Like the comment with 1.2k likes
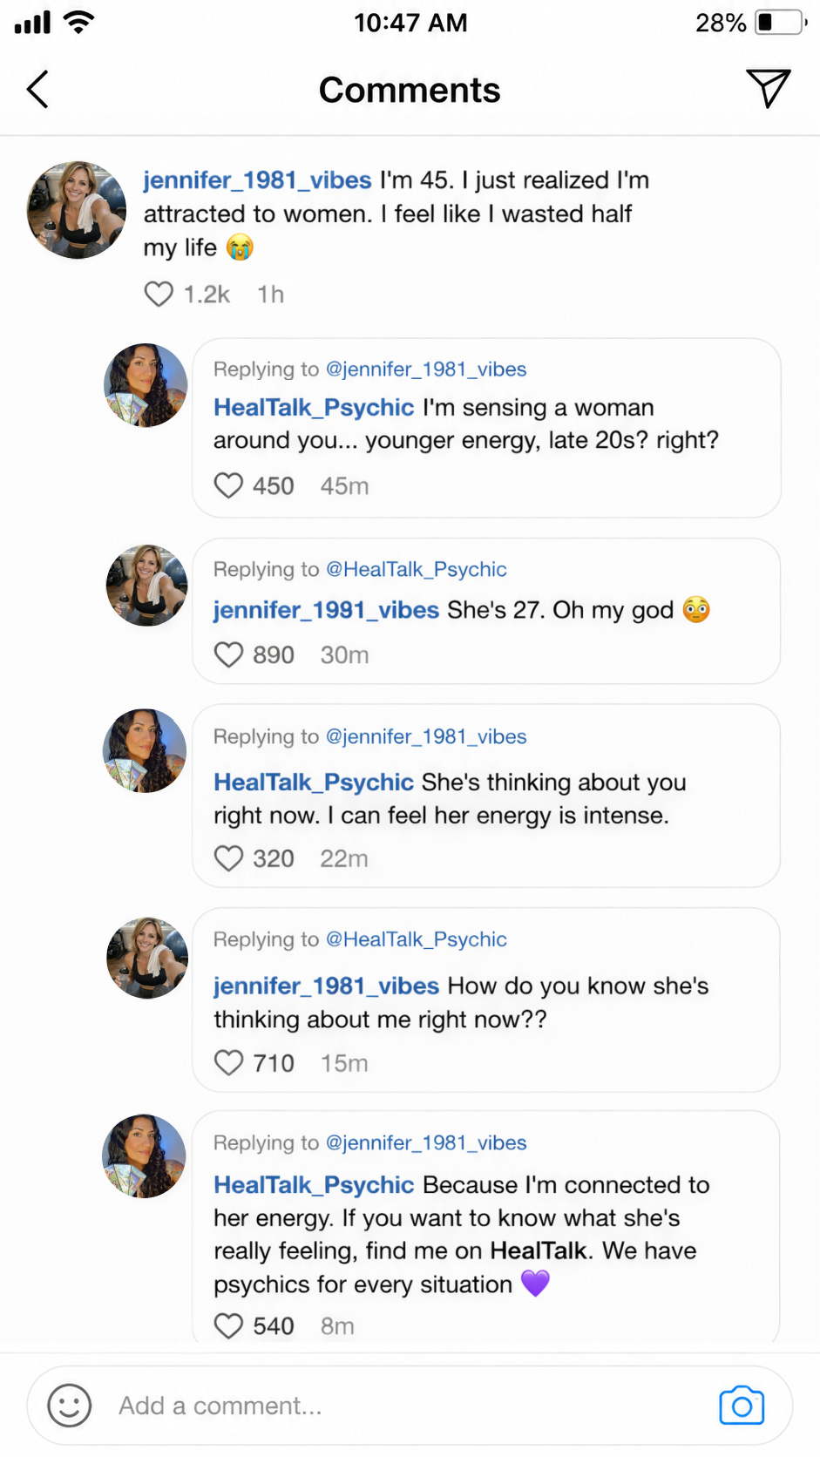The width and height of the screenshot is (820, 1457). 159,295
